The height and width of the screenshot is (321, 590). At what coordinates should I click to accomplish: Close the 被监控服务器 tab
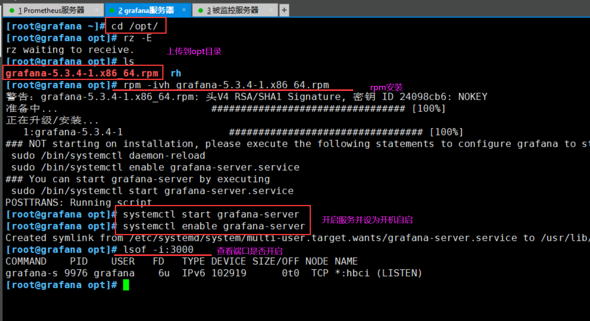click(271, 10)
